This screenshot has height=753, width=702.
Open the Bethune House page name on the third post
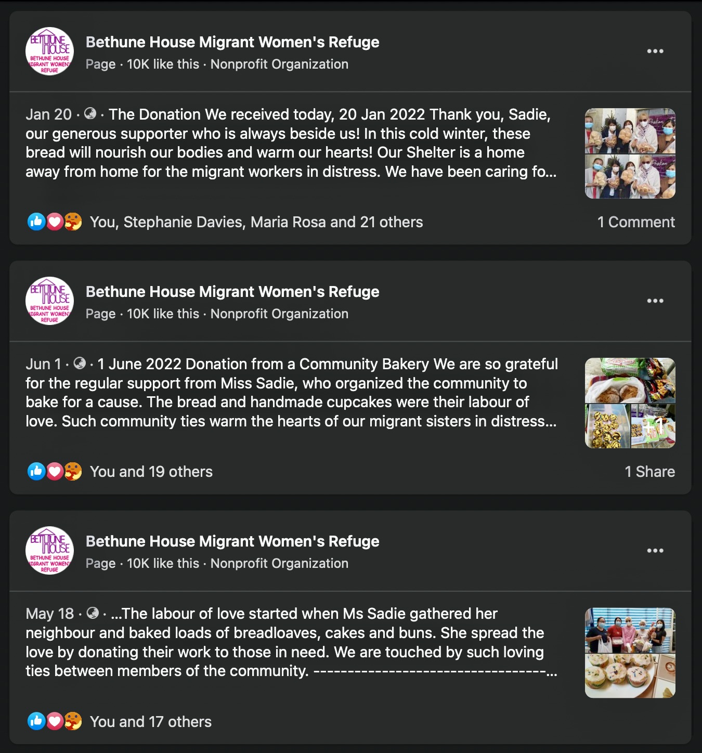232,541
